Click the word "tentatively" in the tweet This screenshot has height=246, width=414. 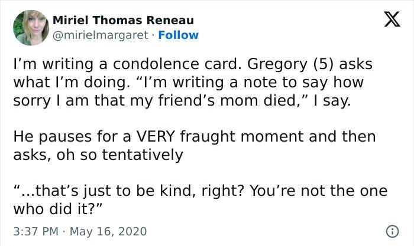pos(150,155)
